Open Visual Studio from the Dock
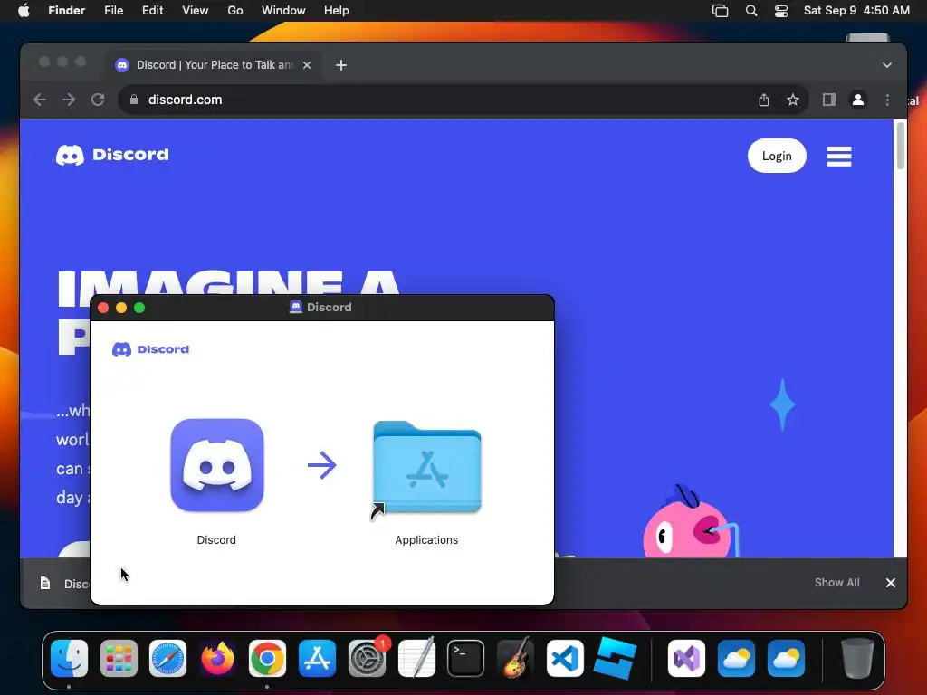 [686, 658]
